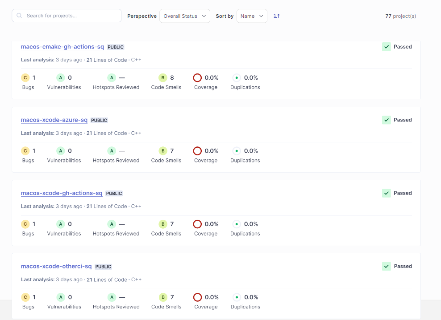Click Code Smells B rating for macos-cmake-gh-actions-sq
441x320 pixels.
(163, 78)
